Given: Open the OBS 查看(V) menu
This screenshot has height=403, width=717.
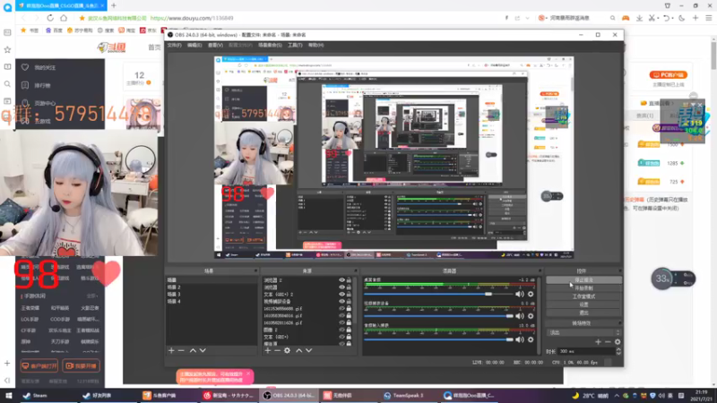Looking at the screenshot, I should (215, 46).
